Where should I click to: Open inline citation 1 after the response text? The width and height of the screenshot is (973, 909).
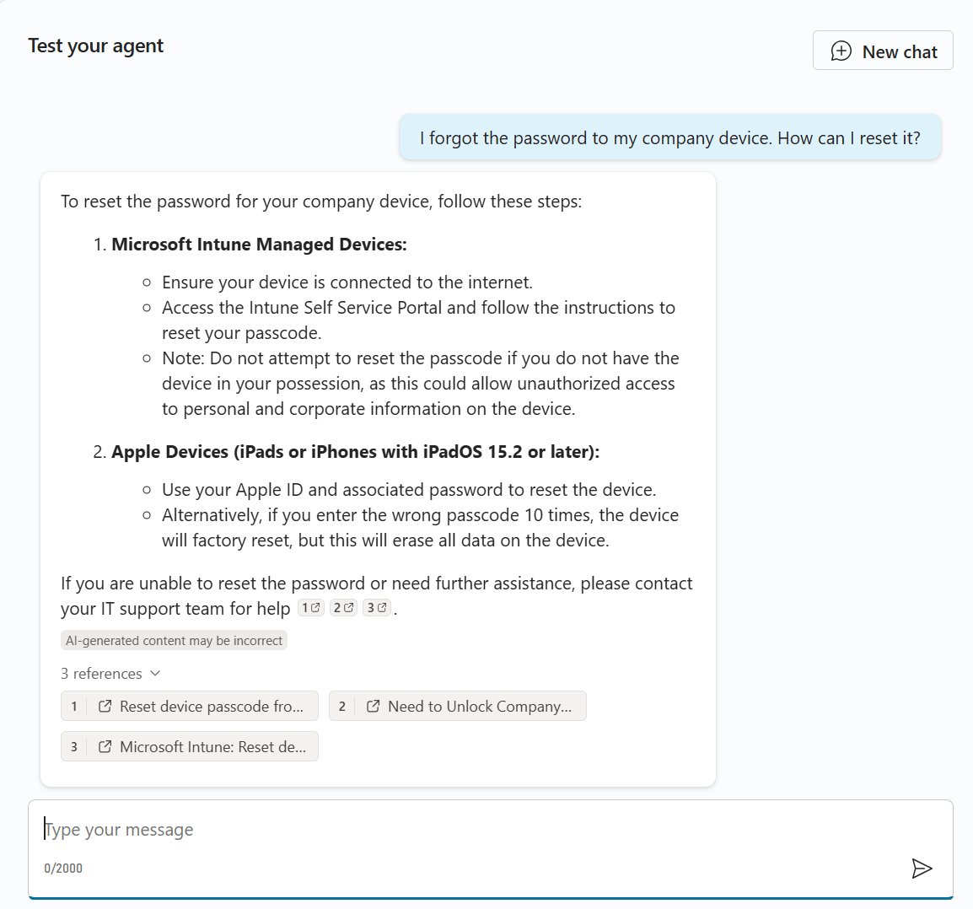coord(311,608)
